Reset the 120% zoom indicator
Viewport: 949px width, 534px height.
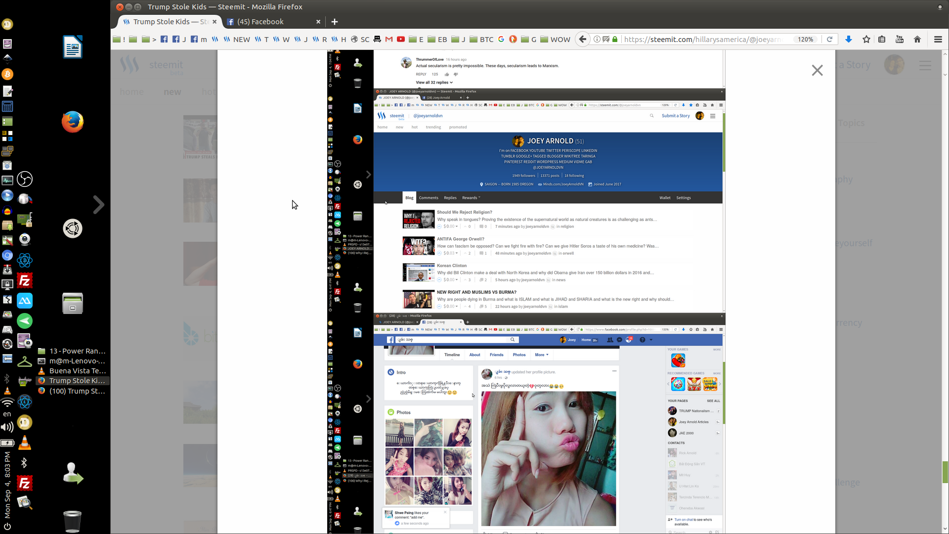pyautogui.click(x=806, y=40)
